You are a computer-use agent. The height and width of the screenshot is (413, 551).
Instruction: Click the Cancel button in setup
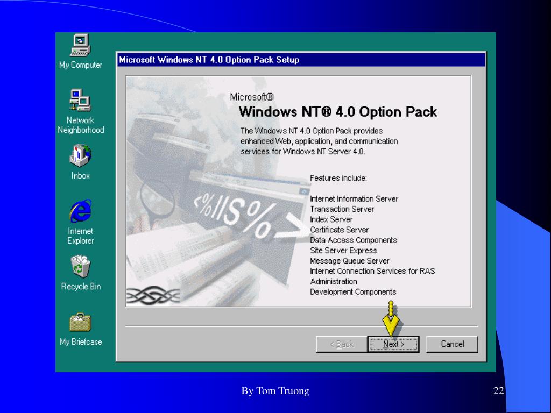point(452,344)
